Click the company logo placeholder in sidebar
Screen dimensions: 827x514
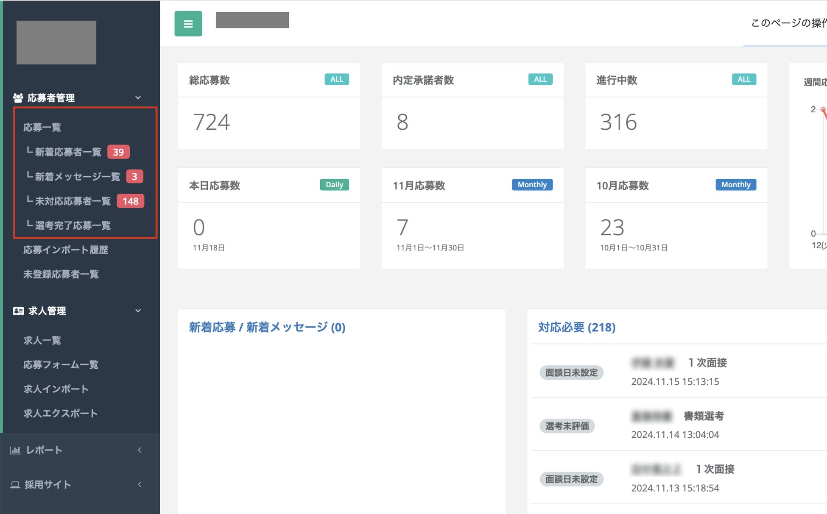coord(56,42)
